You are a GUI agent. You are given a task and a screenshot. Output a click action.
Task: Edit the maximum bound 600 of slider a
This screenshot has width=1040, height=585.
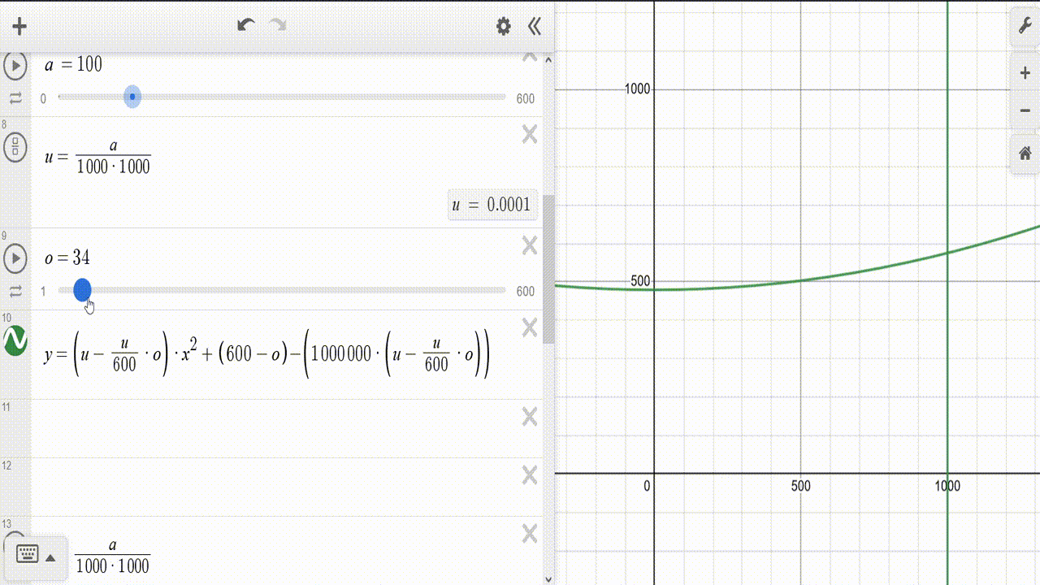[x=526, y=98]
